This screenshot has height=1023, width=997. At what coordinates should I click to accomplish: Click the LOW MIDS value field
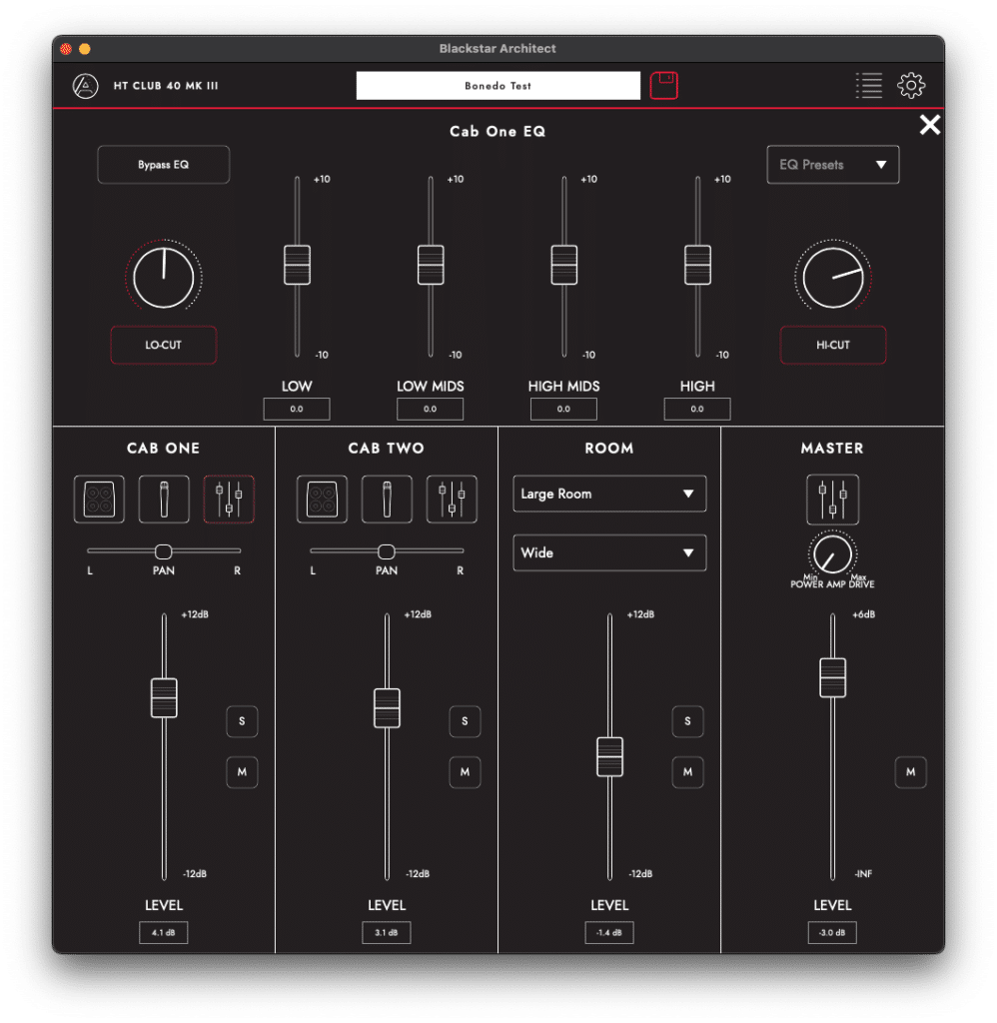[430, 409]
